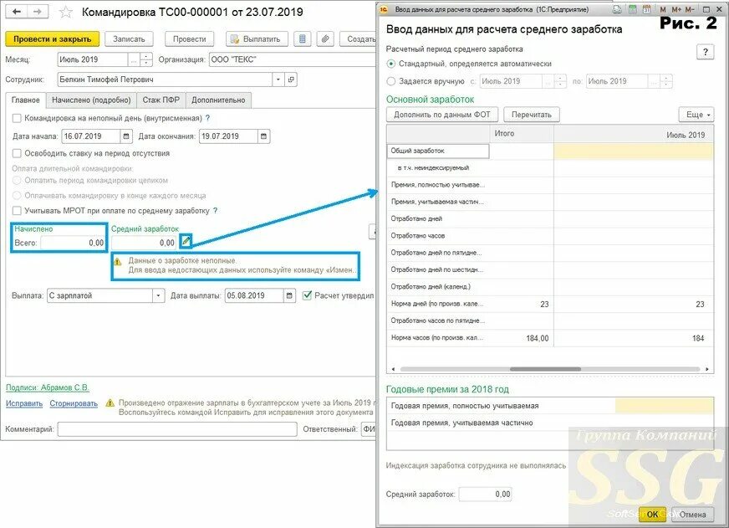
Task: Click the ellipsis select button in the Месяц field
Action: tap(134, 59)
